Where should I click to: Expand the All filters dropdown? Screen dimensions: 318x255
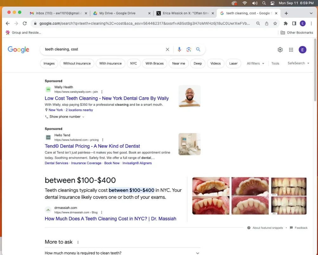point(256,64)
